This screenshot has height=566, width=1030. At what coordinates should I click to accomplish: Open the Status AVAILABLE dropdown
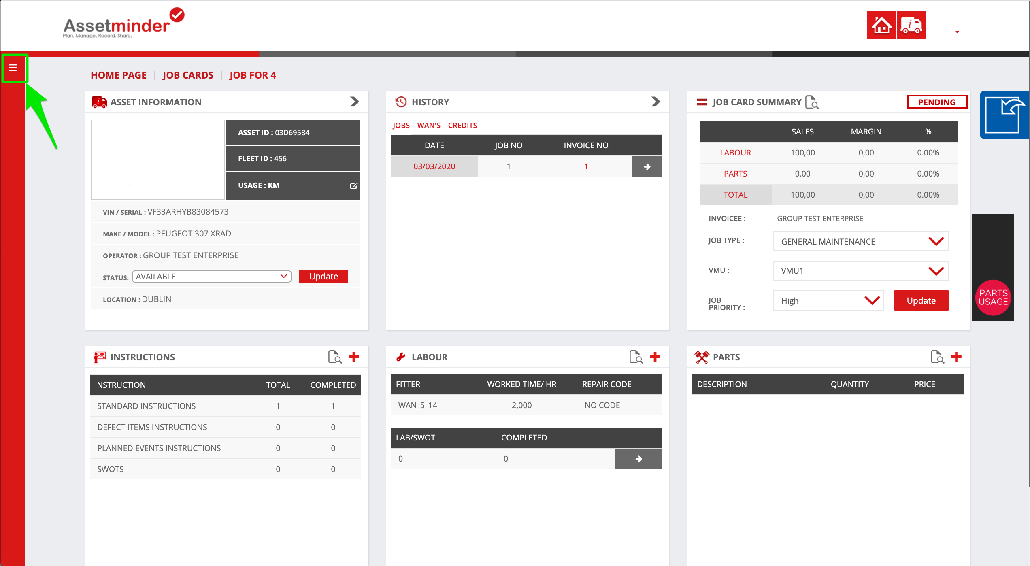[211, 277]
